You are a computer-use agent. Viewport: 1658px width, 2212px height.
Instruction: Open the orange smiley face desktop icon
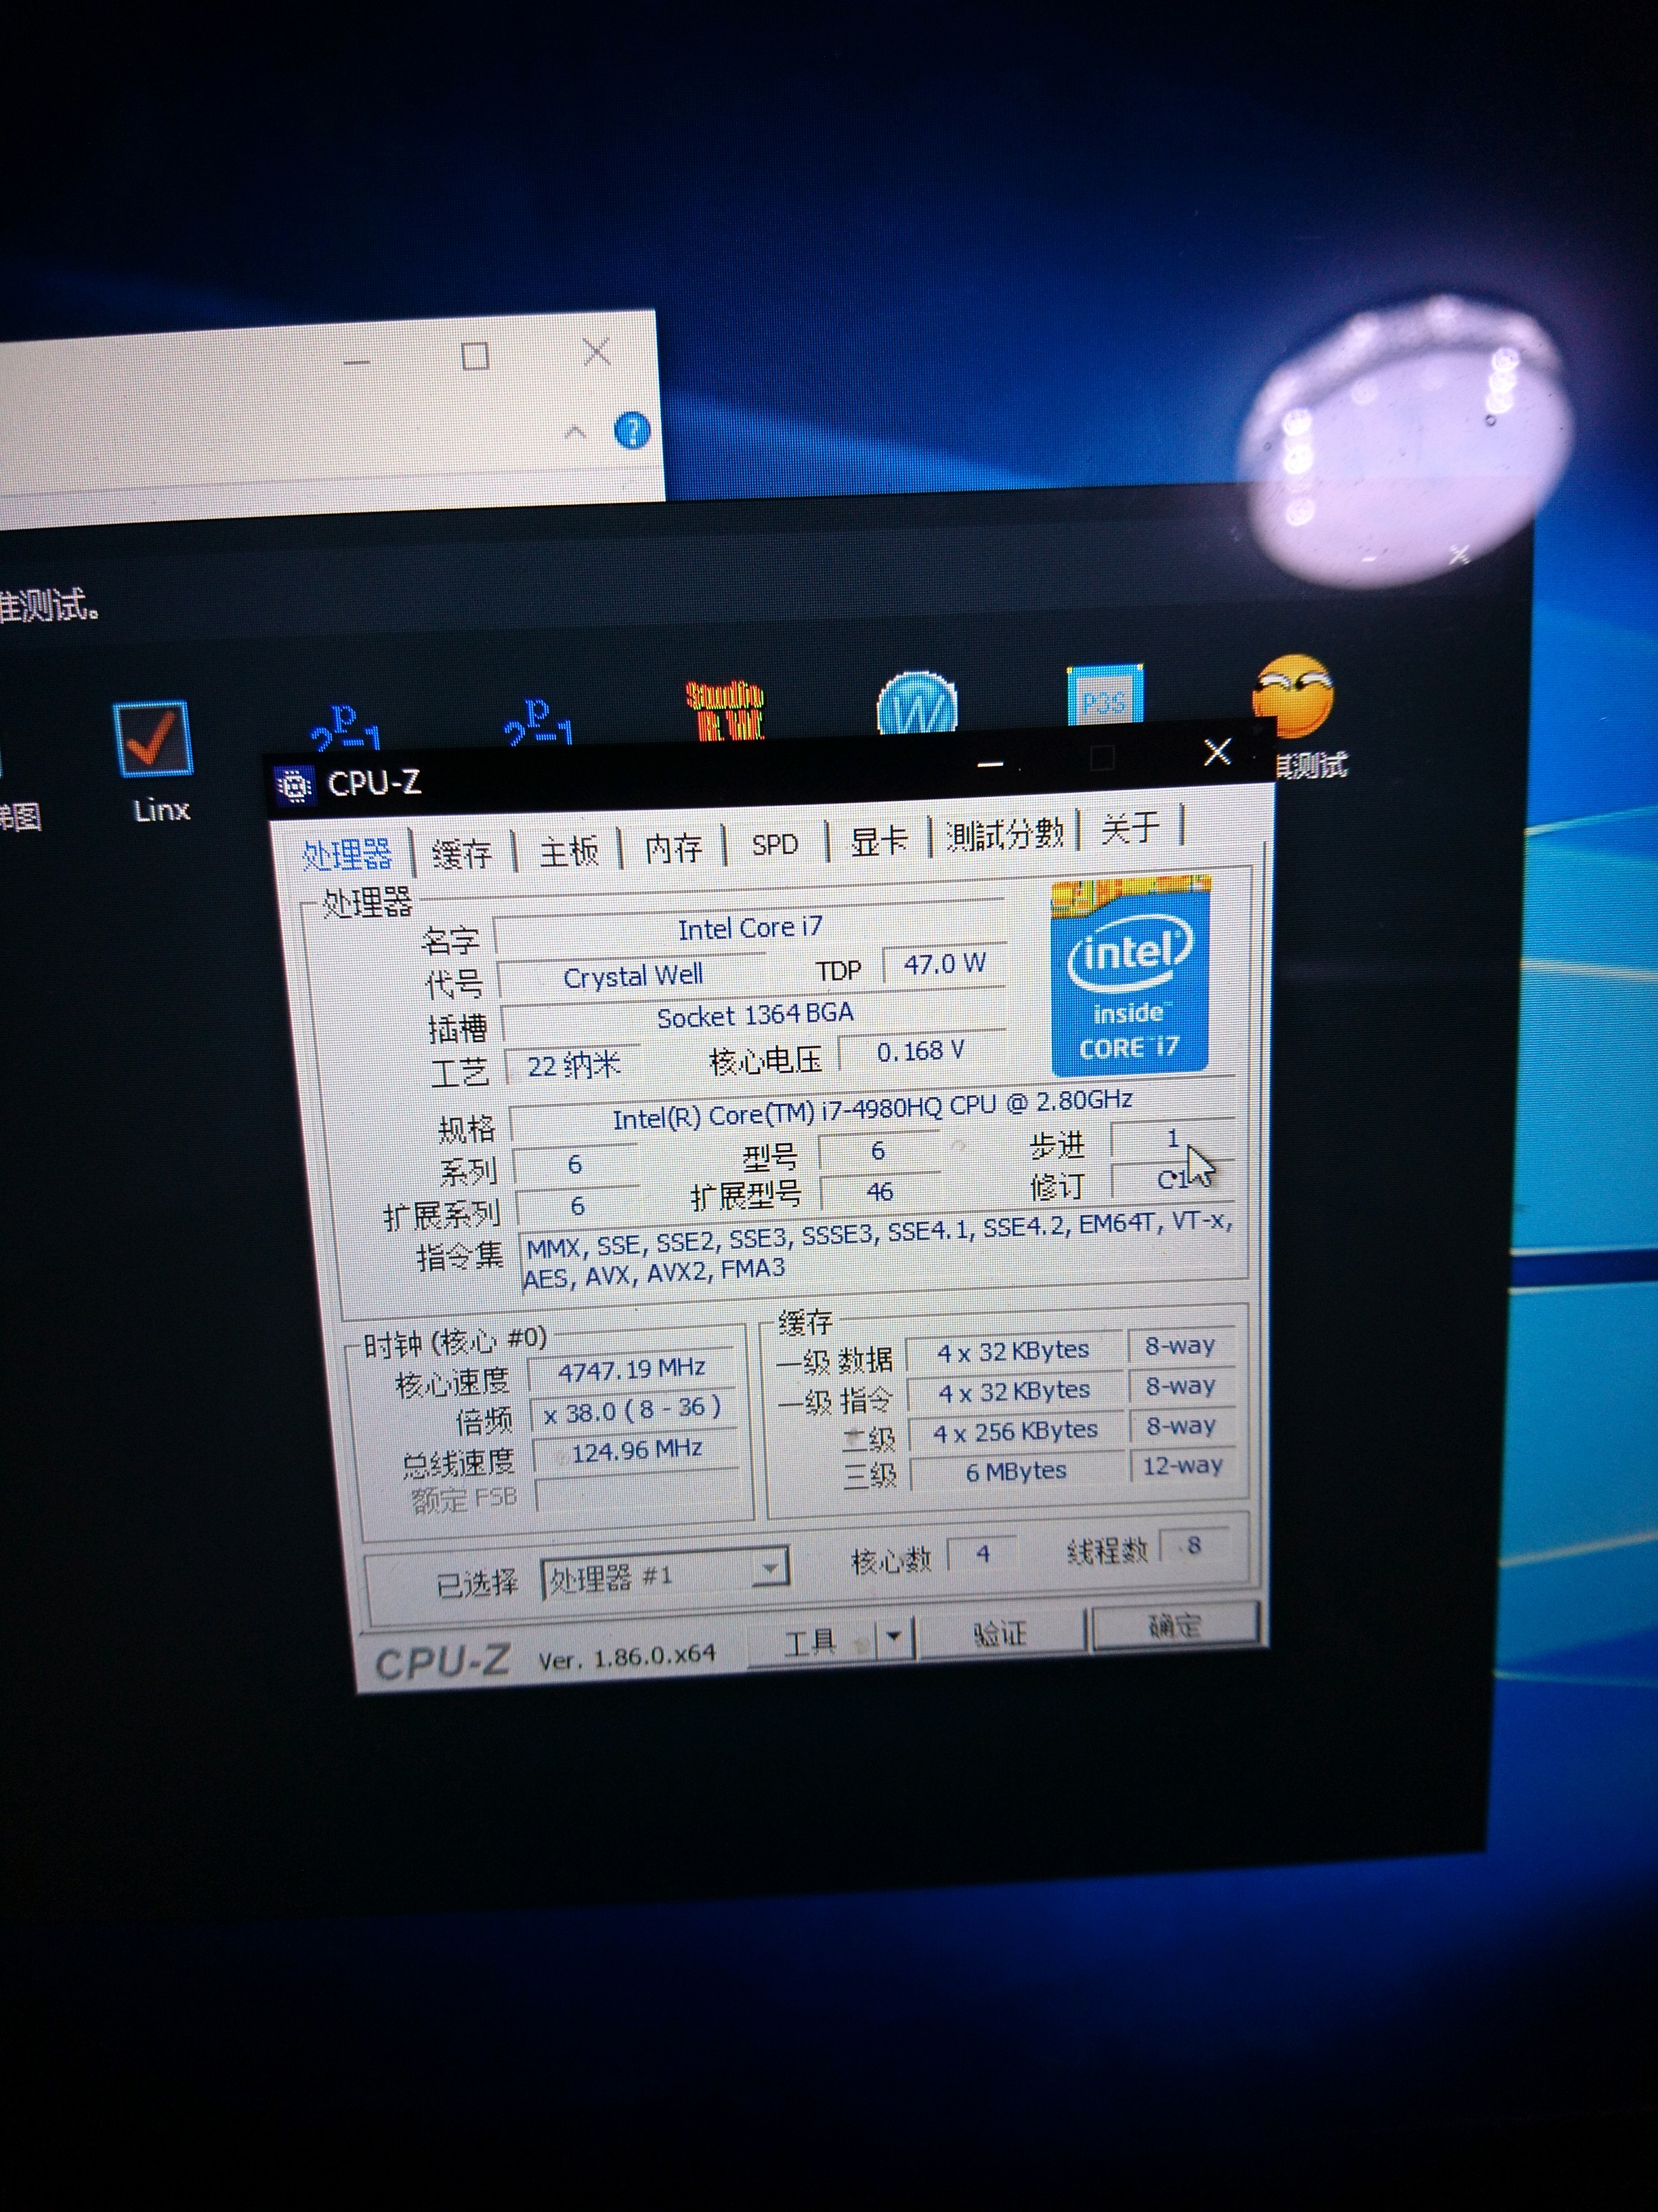click(1292, 696)
